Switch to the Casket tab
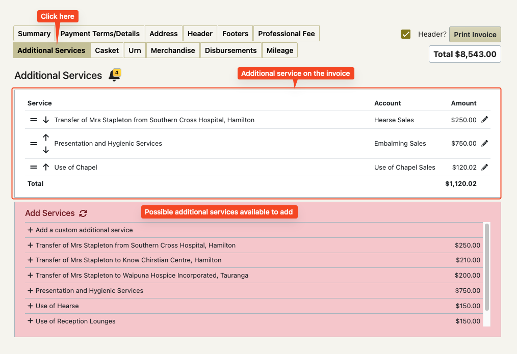 point(107,50)
